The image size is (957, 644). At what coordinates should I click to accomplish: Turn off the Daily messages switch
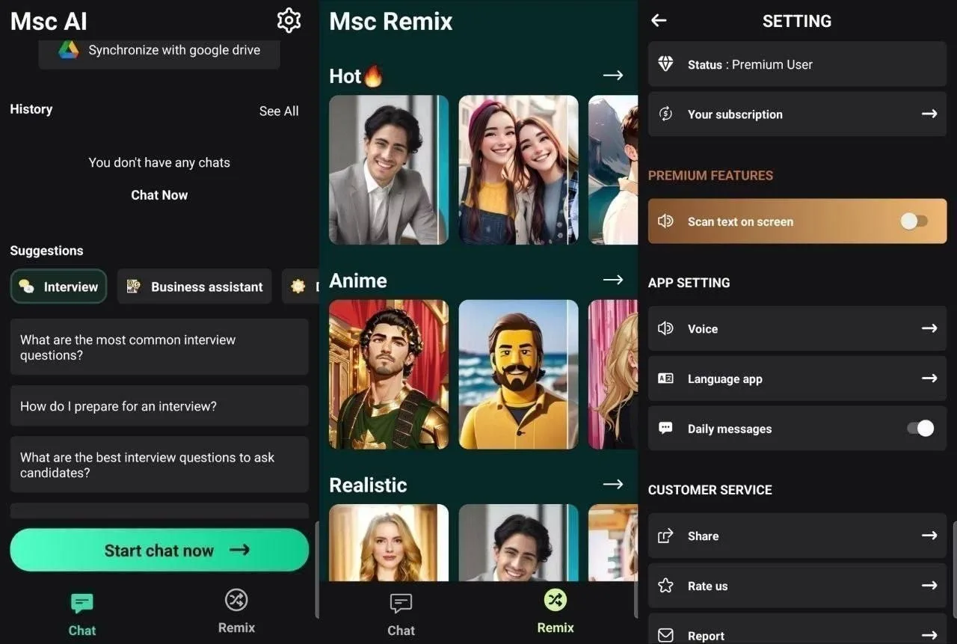point(920,429)
